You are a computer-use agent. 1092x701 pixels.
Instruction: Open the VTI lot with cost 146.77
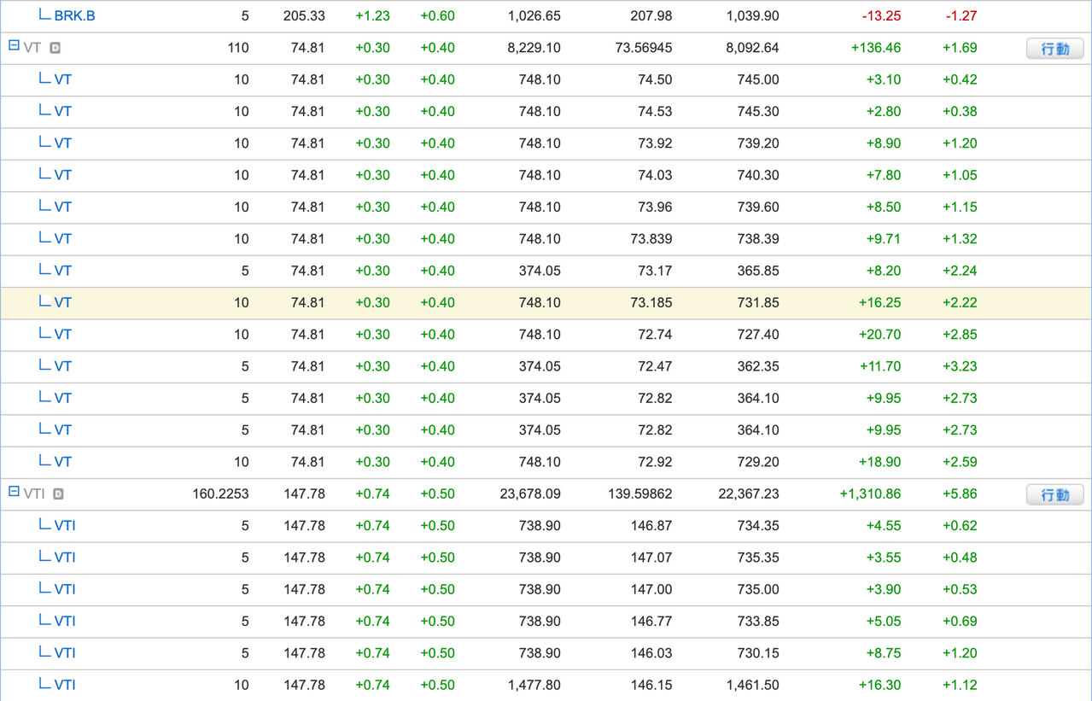(x=65, y=622)
